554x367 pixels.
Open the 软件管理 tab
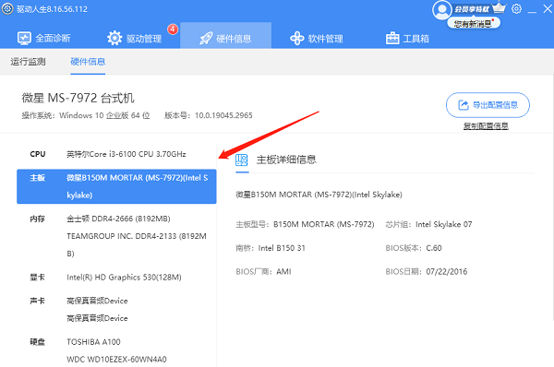[317, 38]
